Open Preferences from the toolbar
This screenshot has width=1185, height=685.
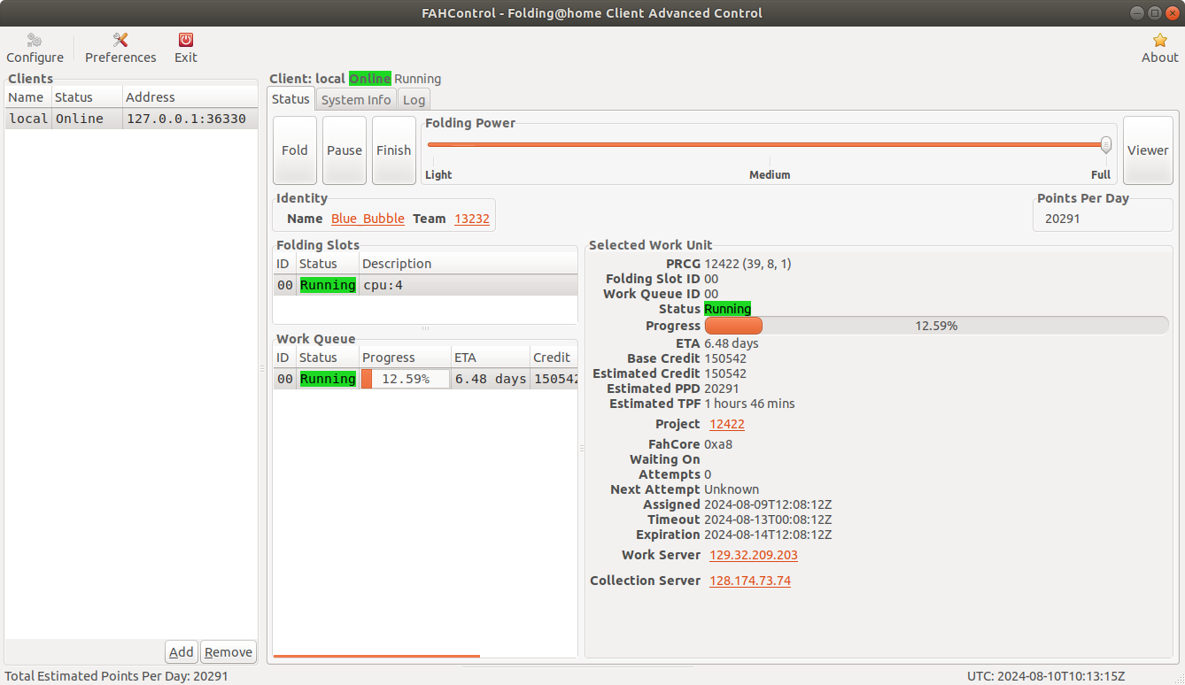pyautogui.click(x=120, y=48)
